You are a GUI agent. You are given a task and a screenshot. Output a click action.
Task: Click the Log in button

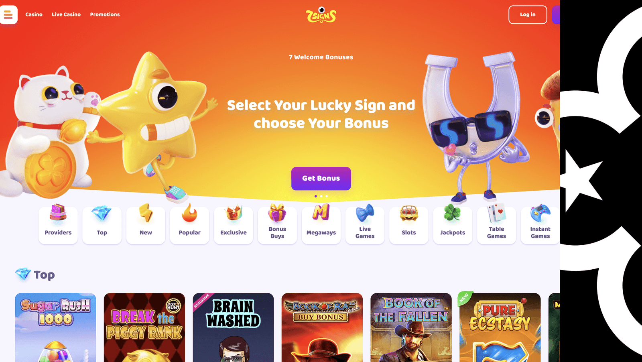coord(528,15)
